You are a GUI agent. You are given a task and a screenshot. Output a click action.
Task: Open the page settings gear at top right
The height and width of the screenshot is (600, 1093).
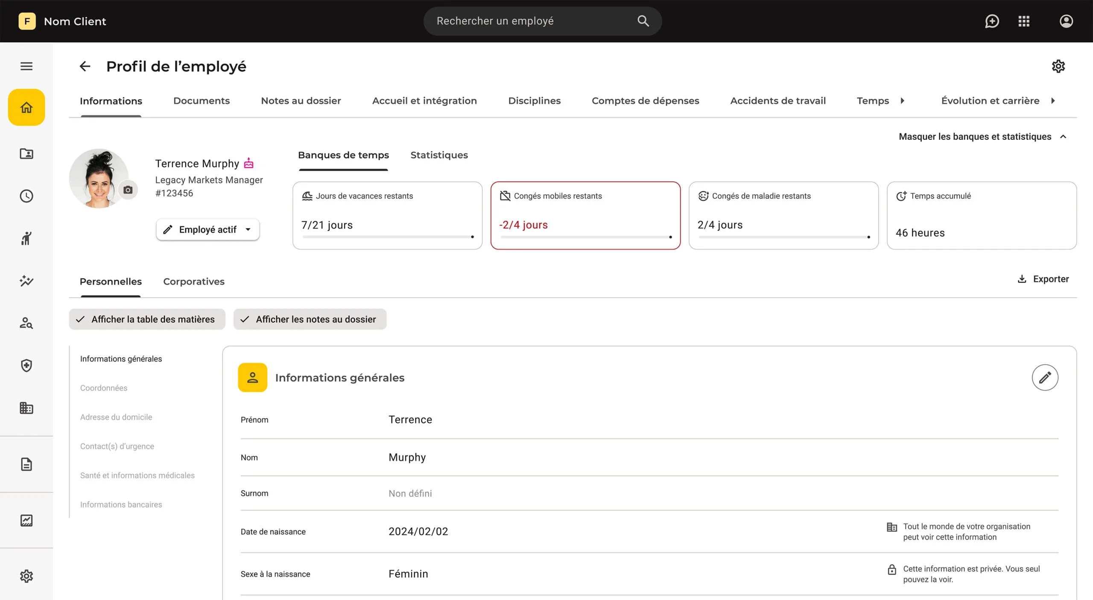point(1058,66)
